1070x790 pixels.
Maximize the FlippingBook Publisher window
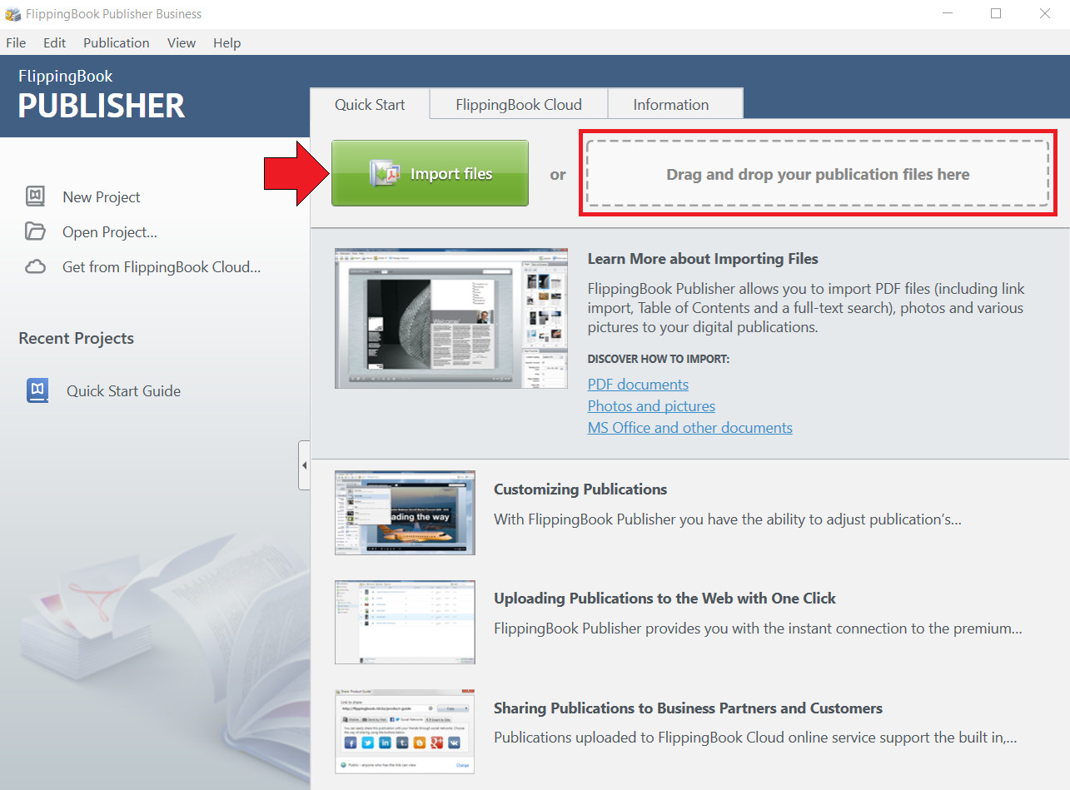996,13
